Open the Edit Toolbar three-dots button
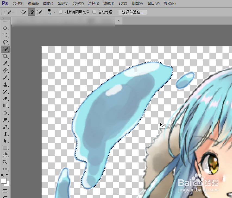 point(5,169)
